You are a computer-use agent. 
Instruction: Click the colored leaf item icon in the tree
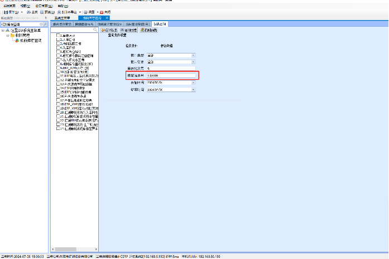click(x=17, y=40)
